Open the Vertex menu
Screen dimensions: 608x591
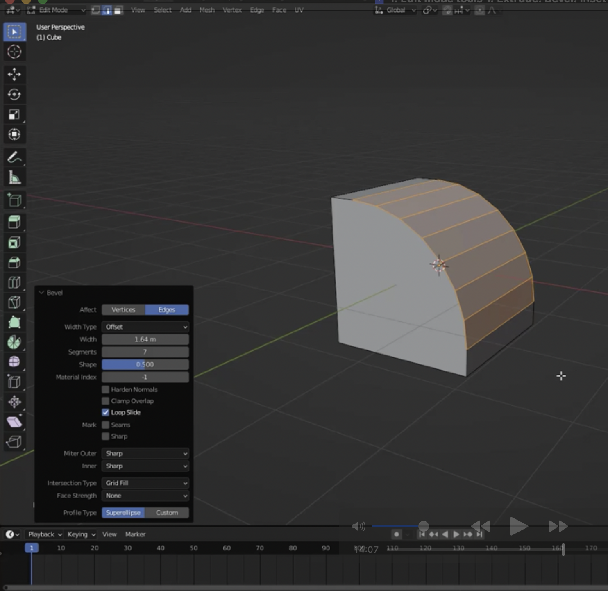point(232,10)
